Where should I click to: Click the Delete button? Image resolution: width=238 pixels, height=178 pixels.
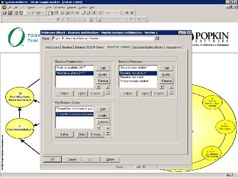(x=110, y=160)
